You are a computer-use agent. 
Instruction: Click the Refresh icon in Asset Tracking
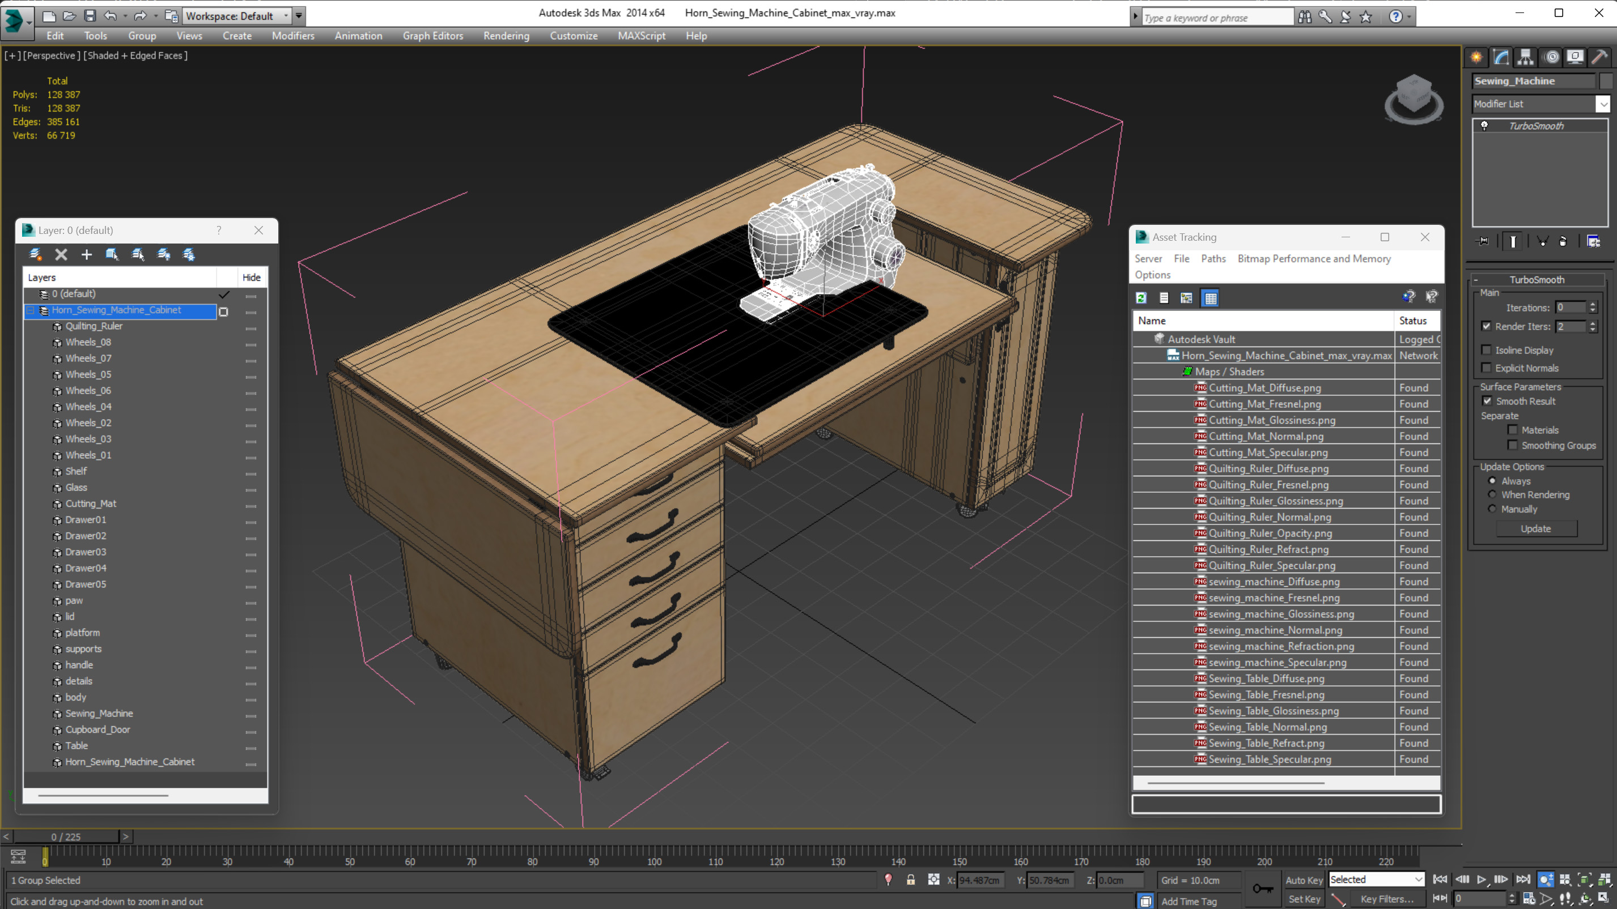[x=1141, y=298]
